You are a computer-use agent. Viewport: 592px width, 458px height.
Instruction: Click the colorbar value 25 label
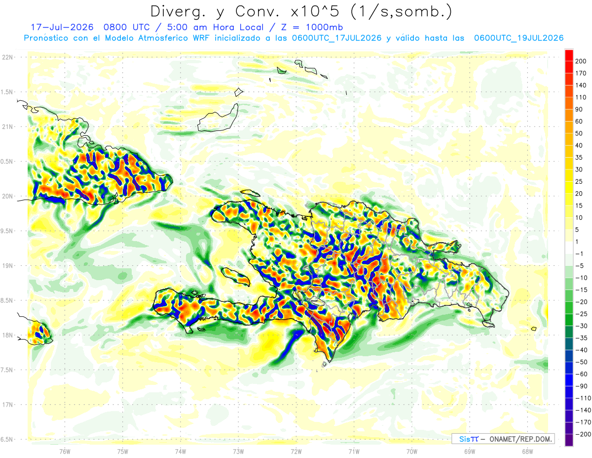tap(580, 181)
